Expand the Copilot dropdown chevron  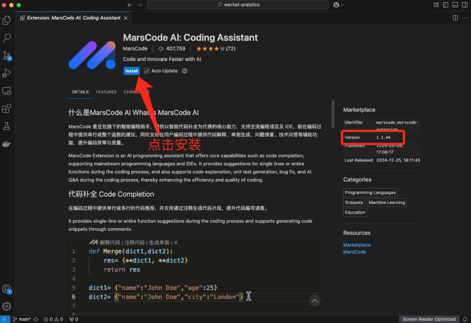tap(342, 5)
